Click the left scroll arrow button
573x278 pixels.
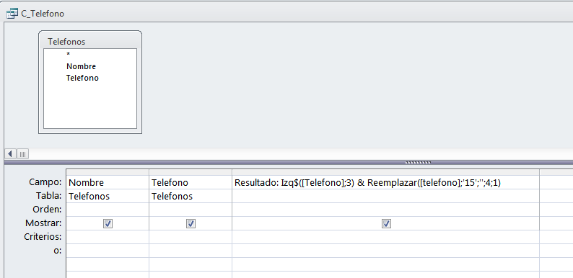(x=10, y=154)
